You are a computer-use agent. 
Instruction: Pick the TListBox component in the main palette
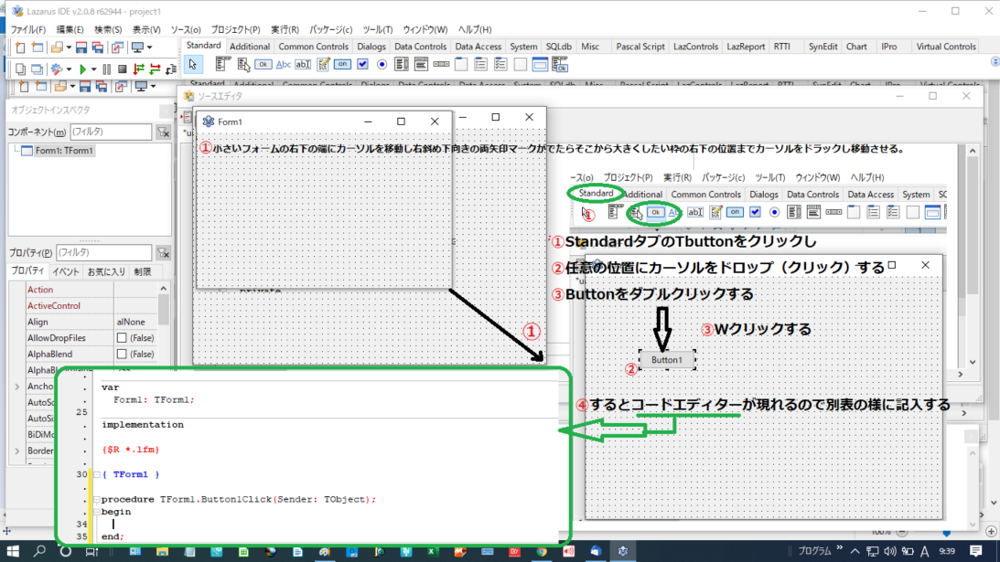tap(401, 64)
